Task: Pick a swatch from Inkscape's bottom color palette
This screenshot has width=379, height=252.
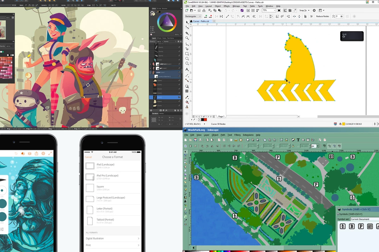Action: point(221,250)
